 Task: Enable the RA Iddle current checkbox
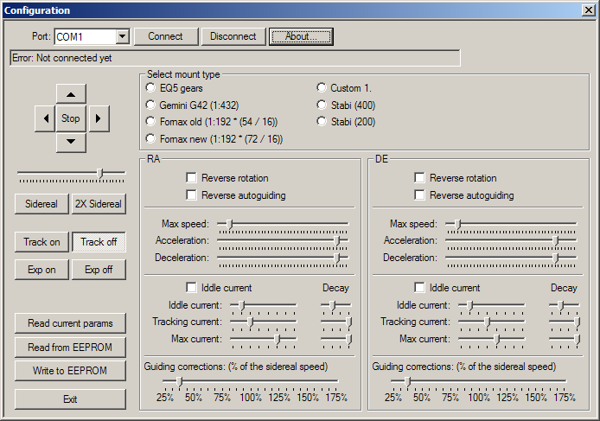pyautogui.click(x=191, y=287)
